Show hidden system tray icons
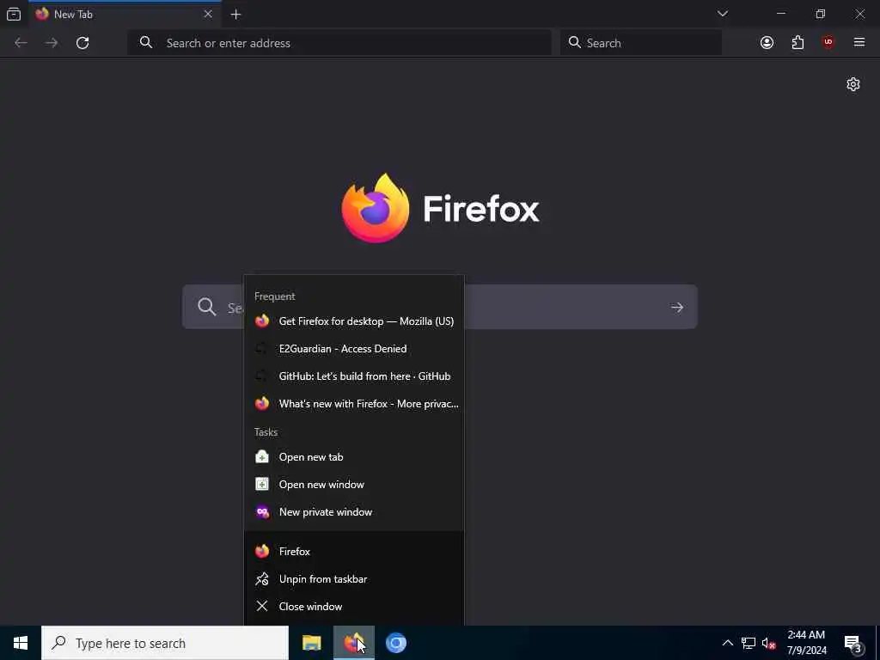This screenshot has width=880, height=660. [x=727, y=643]
